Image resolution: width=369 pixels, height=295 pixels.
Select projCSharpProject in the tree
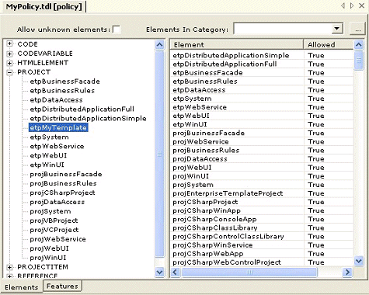pyautogui.click(x=62, y=193)
